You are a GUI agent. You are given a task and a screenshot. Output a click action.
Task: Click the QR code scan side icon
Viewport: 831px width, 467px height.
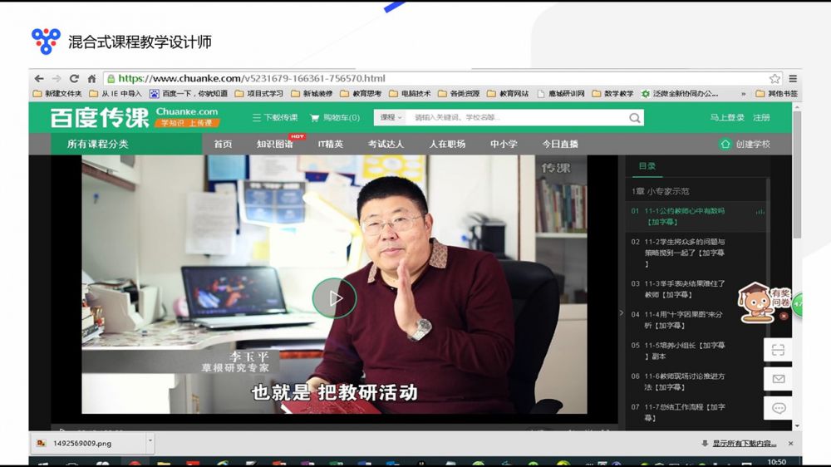[778, 350]
